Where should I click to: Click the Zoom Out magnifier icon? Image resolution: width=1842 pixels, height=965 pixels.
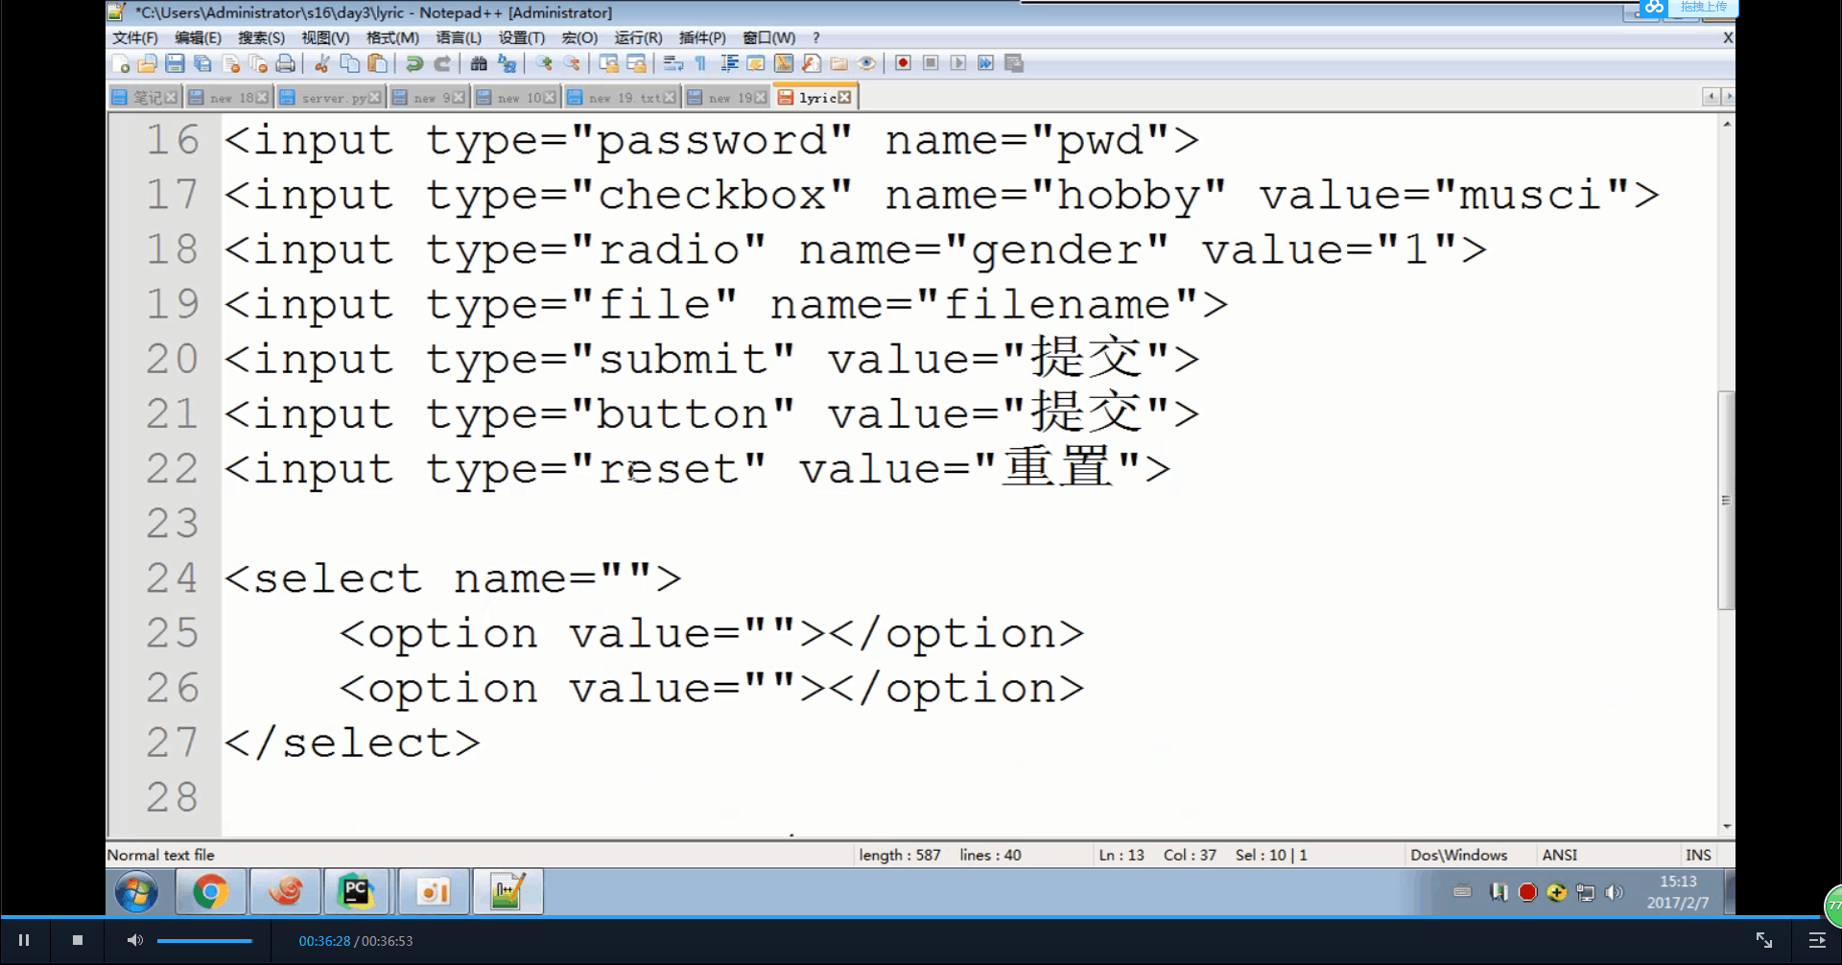click(572, 63)
